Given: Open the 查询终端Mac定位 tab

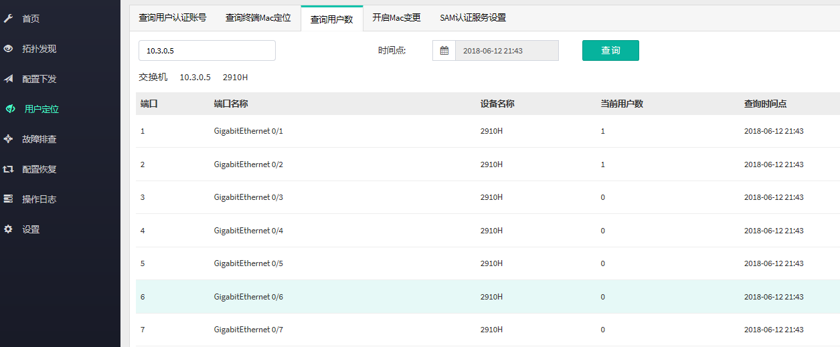Looking at the screenshot, I should (x=258, y=18).
